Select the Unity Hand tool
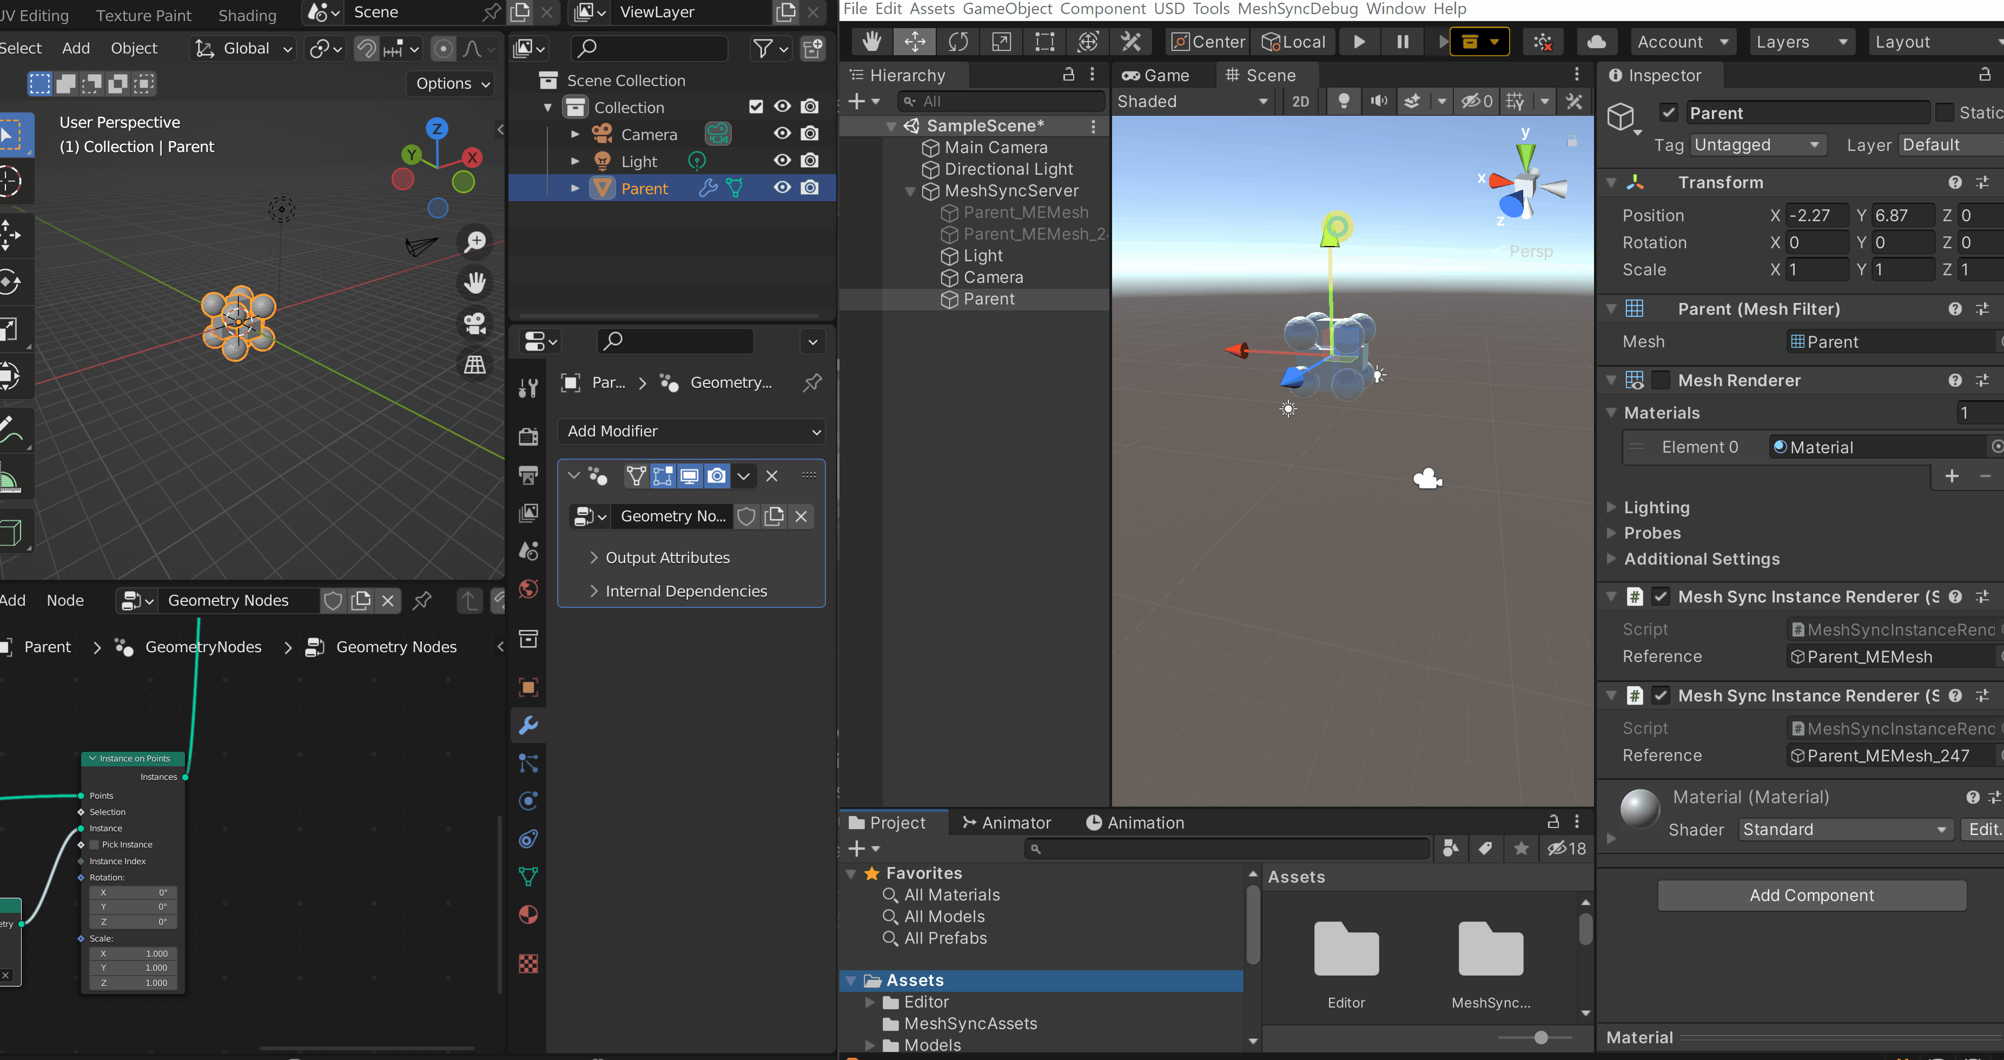This screenshot has width=2004, height=1060. coord(871,42)
